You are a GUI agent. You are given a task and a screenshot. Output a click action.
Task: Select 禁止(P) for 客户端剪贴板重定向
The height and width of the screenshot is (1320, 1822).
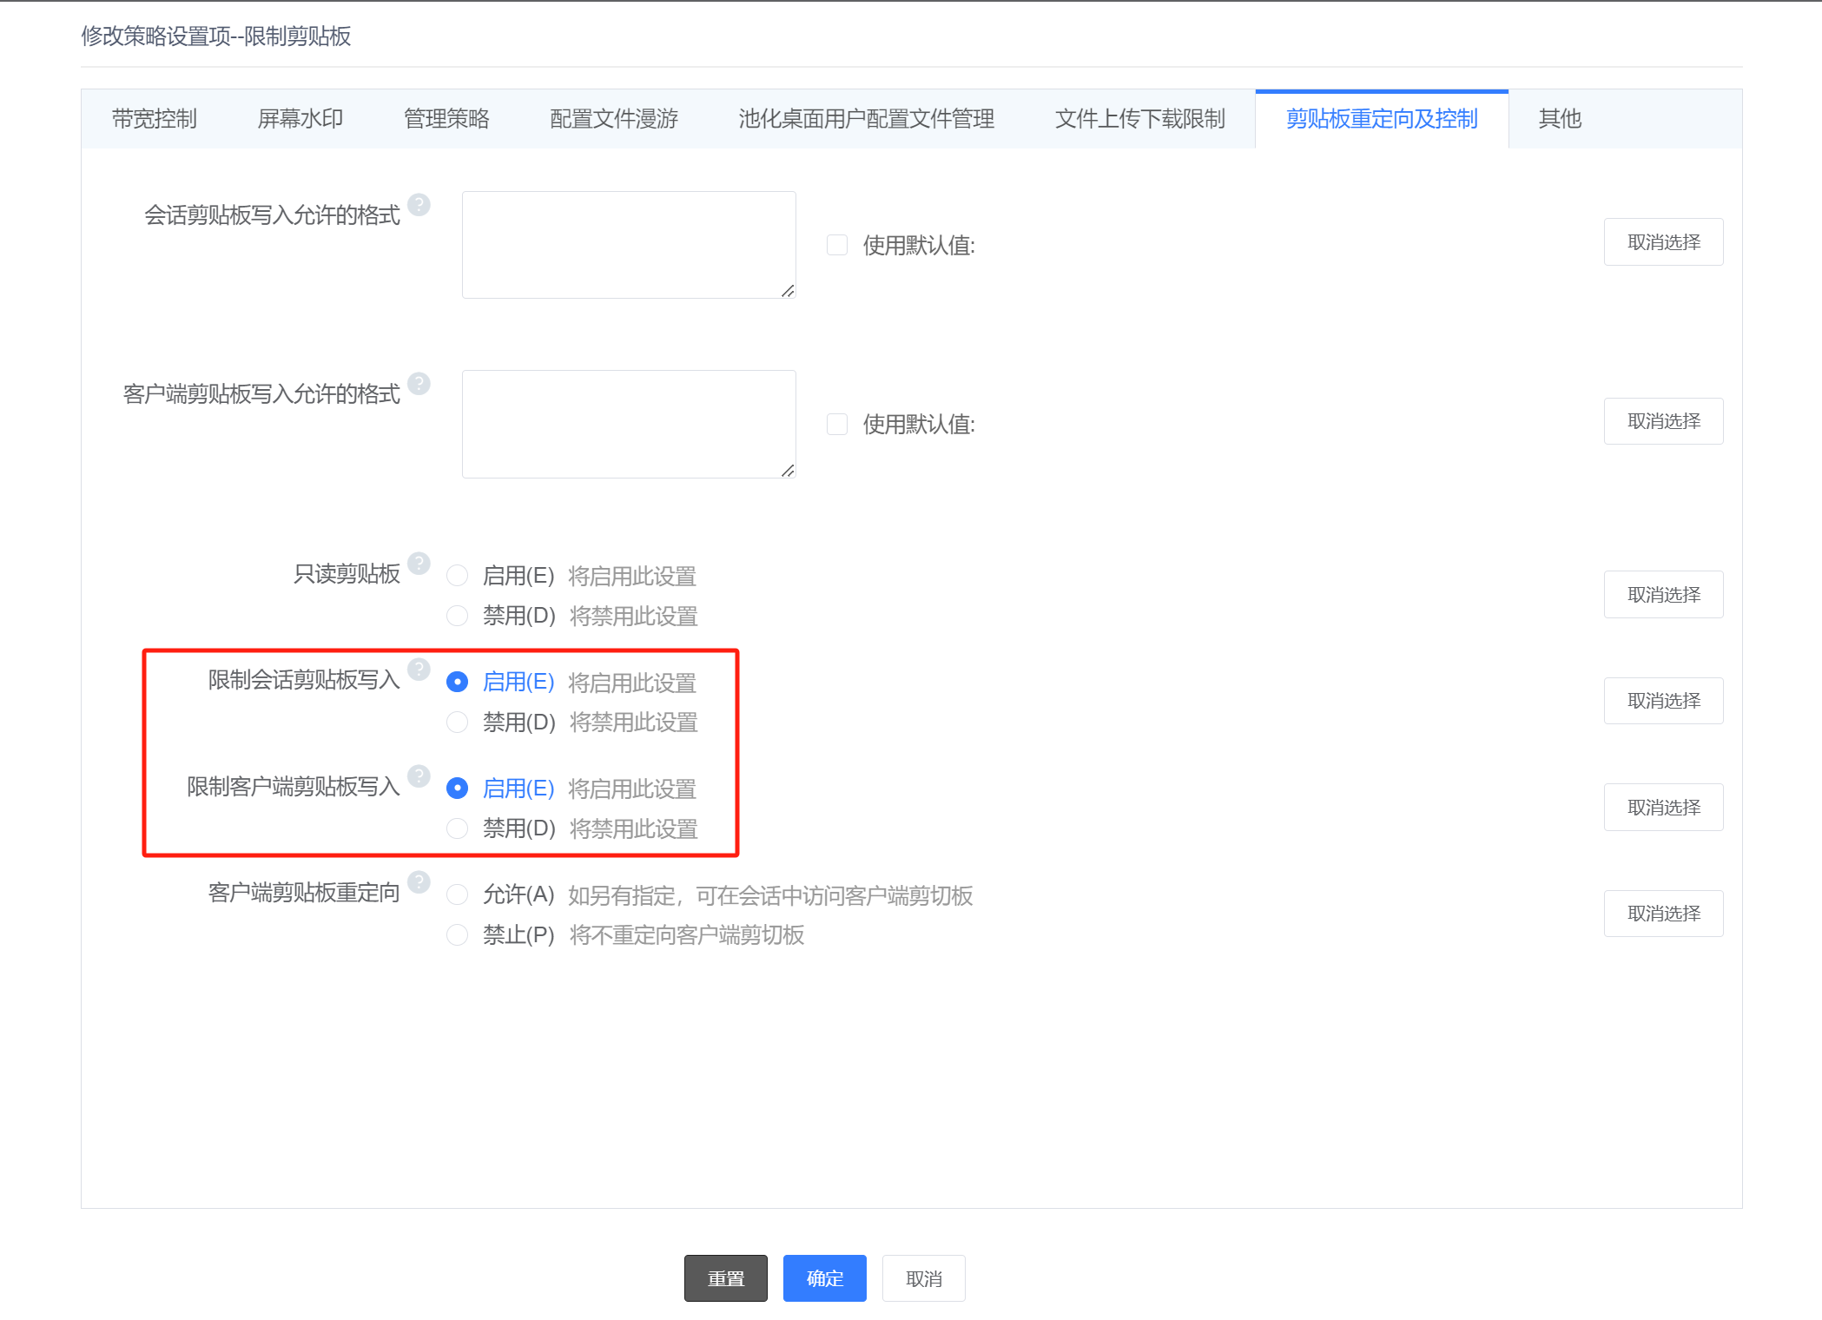pos(457,934)
